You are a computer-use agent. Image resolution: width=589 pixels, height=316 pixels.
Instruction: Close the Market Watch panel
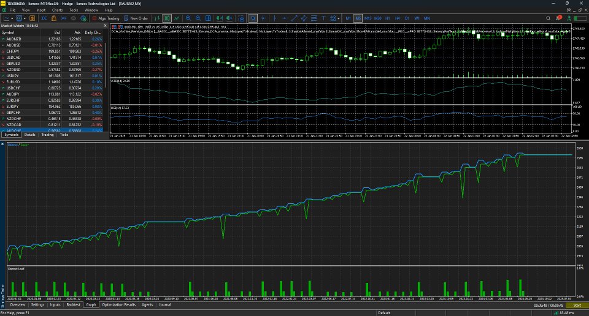tap(105, 26)
